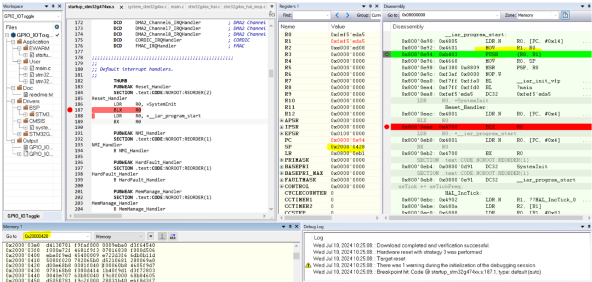Close the startup_stm32g474xx.s tab
Image resolution: width=592 pixels, height=282 pixels.
[122, 7]
